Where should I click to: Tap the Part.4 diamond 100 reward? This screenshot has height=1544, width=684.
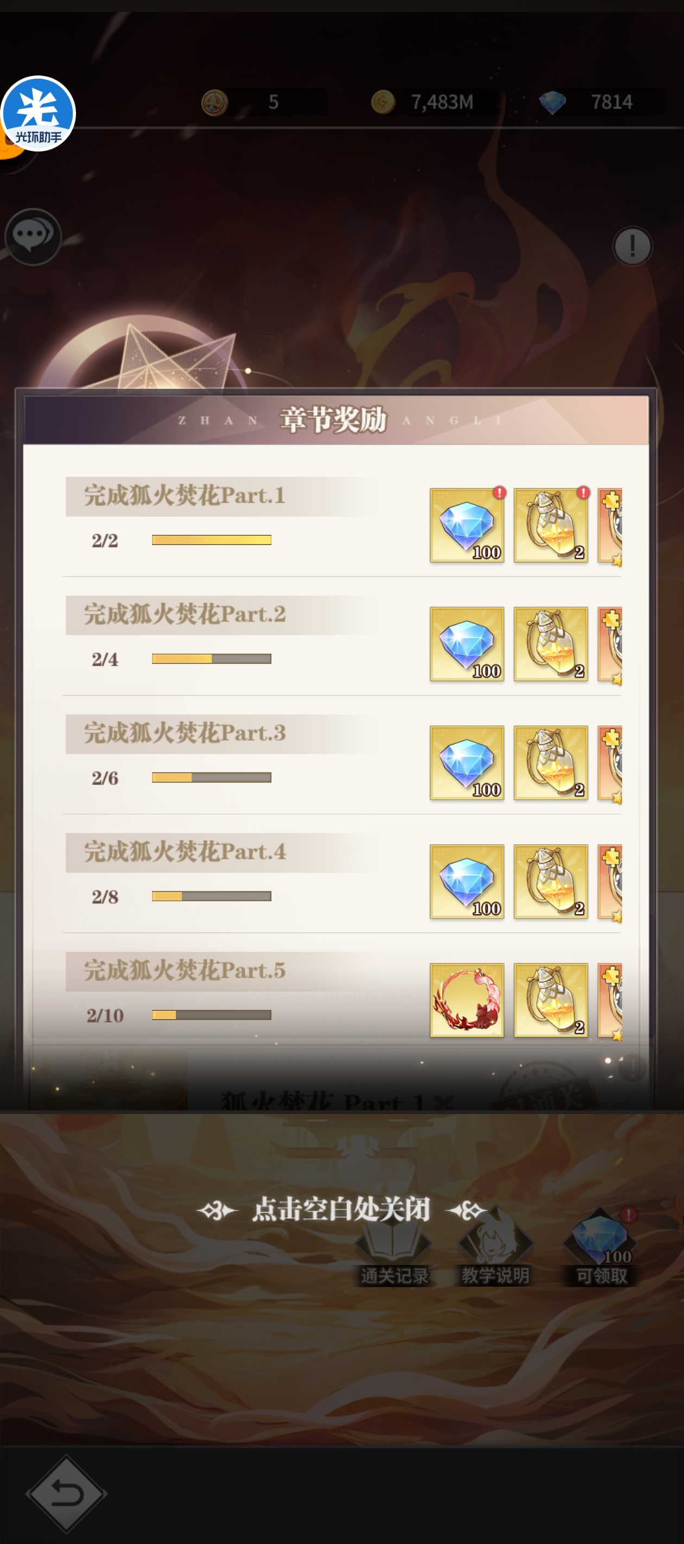tap(466, 881)
